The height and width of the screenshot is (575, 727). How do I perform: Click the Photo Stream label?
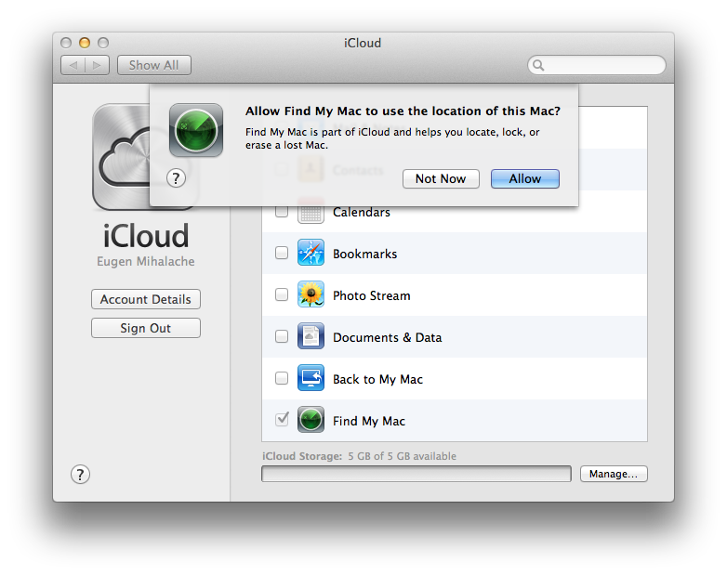pyautogui.click(x=371, y=295)
